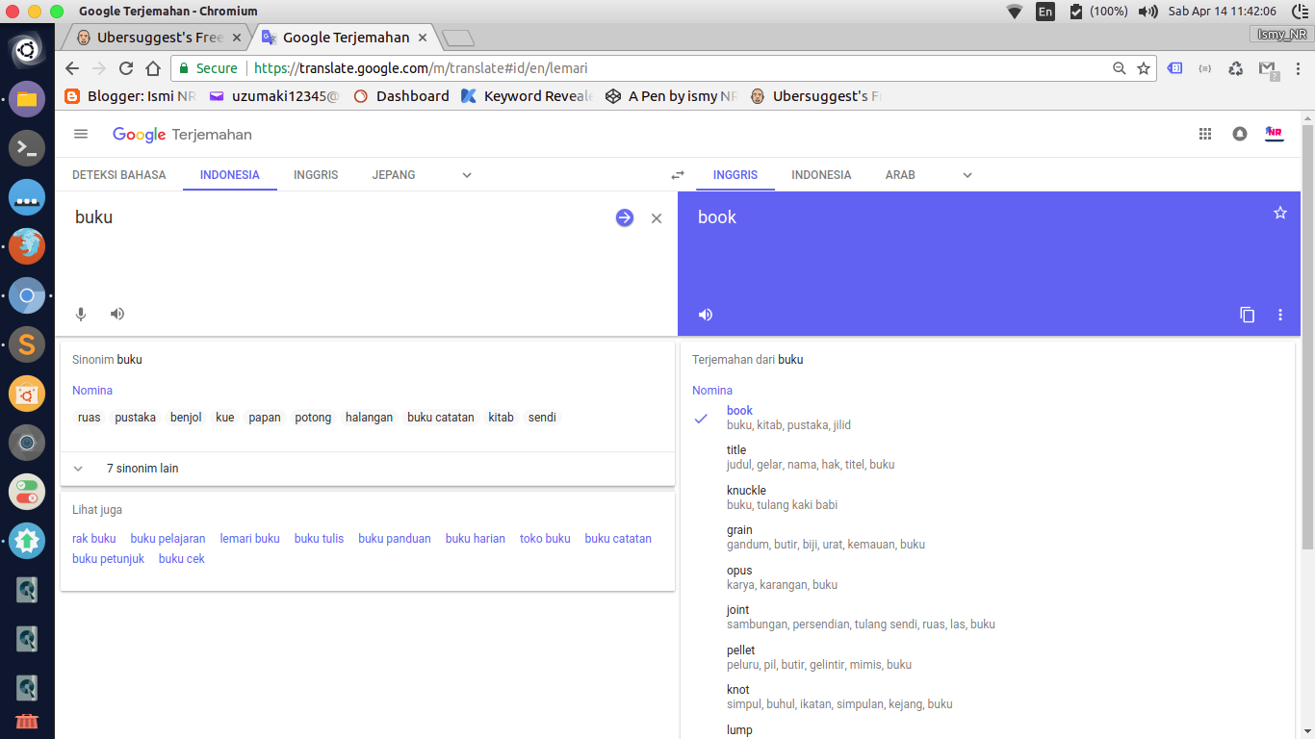This screenshot has width=1315, height=739.
Task: Click the page vertical scrollbar
Action: point(1307,337)
